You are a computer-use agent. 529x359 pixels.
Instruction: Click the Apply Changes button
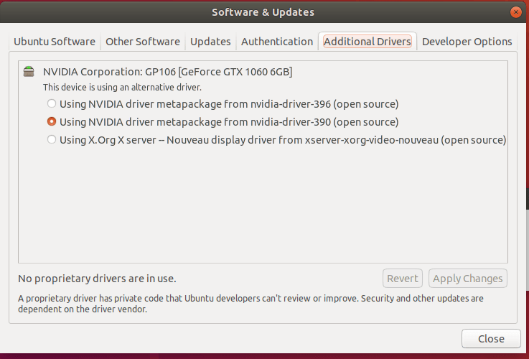468,279
